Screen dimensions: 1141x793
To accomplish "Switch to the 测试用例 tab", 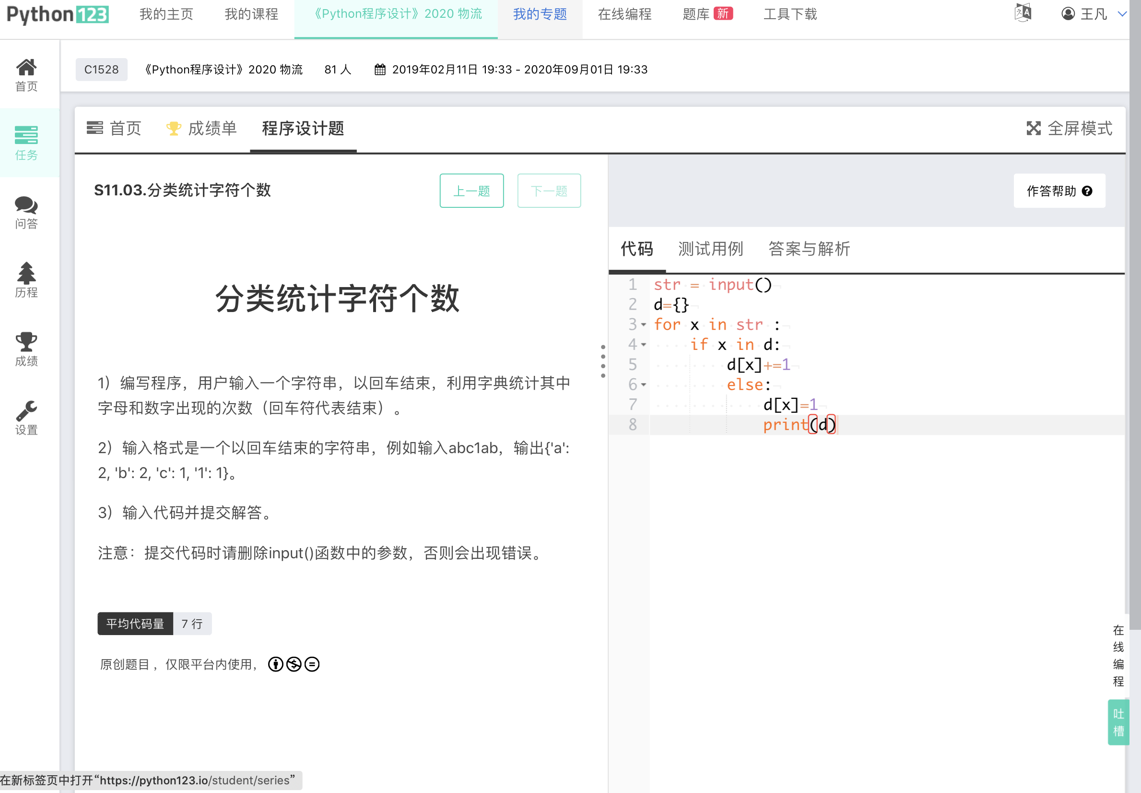I will point(710,249).
